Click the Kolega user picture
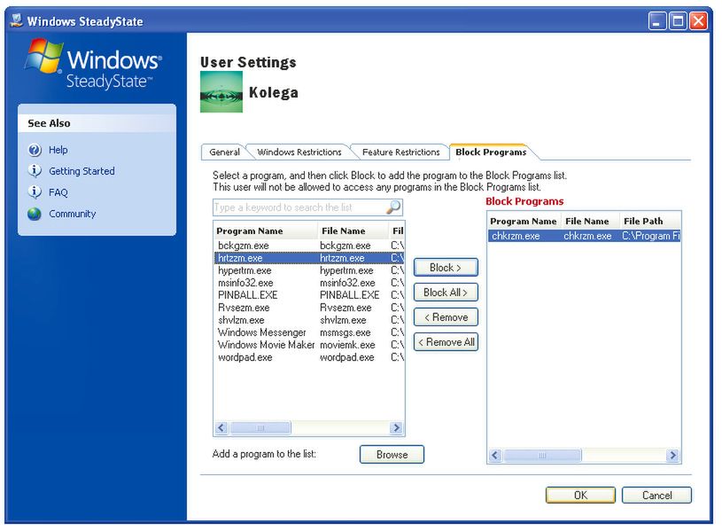Screen dimensions: 722x531 pos(221,91)
